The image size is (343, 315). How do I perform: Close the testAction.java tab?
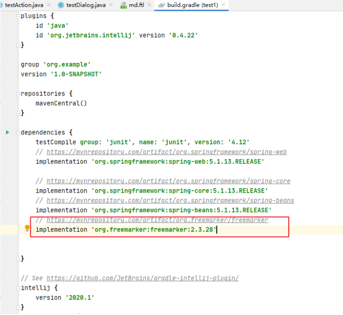tap(49, 5)
